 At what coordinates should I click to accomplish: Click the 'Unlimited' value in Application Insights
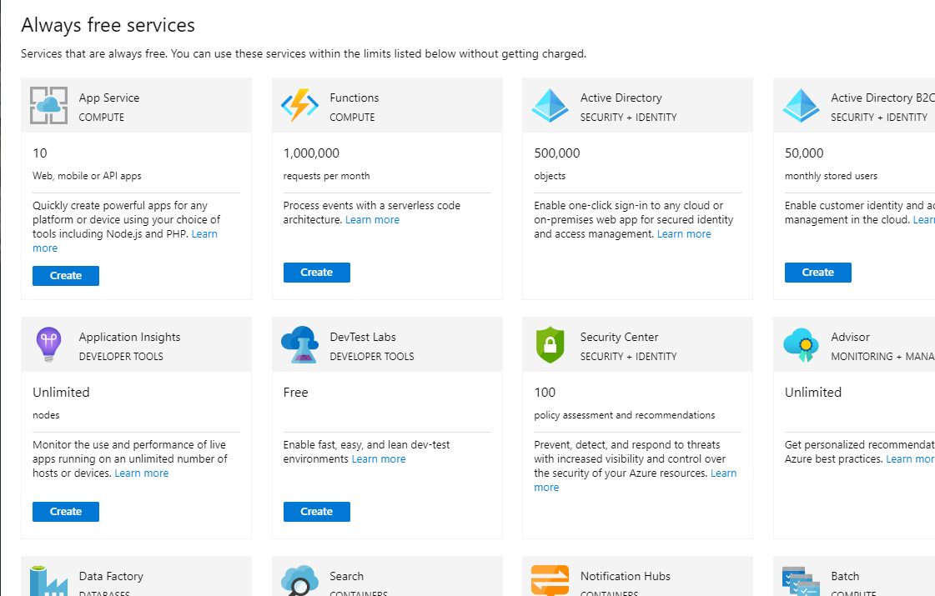tap(61, 392)
